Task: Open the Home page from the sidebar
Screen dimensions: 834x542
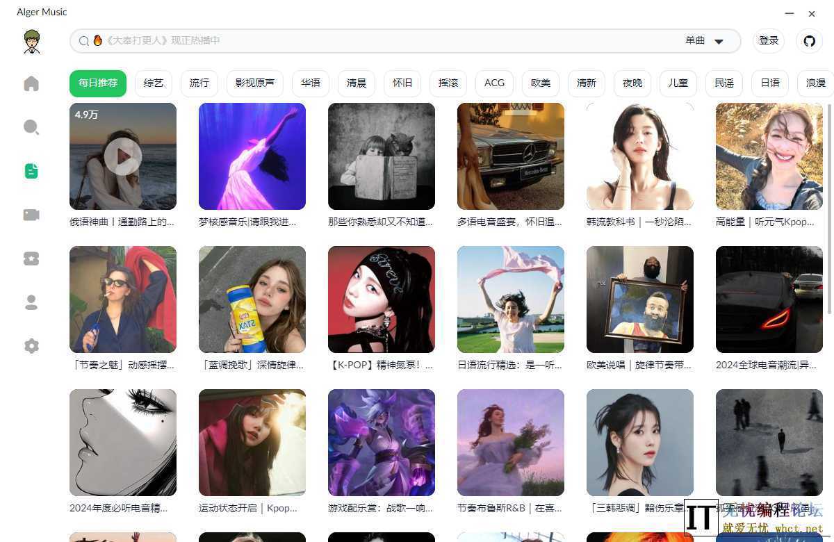Action: tap(31, 83)
